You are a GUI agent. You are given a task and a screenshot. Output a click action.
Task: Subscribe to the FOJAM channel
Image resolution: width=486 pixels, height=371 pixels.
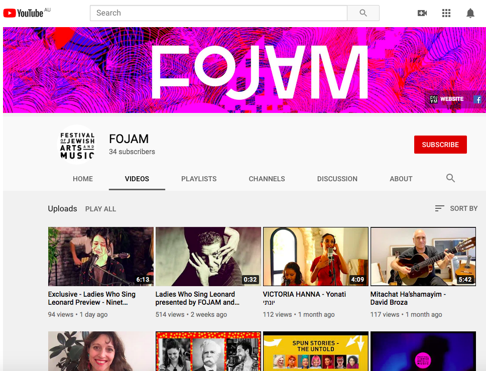pyautogui.click(x=440, y=145)
